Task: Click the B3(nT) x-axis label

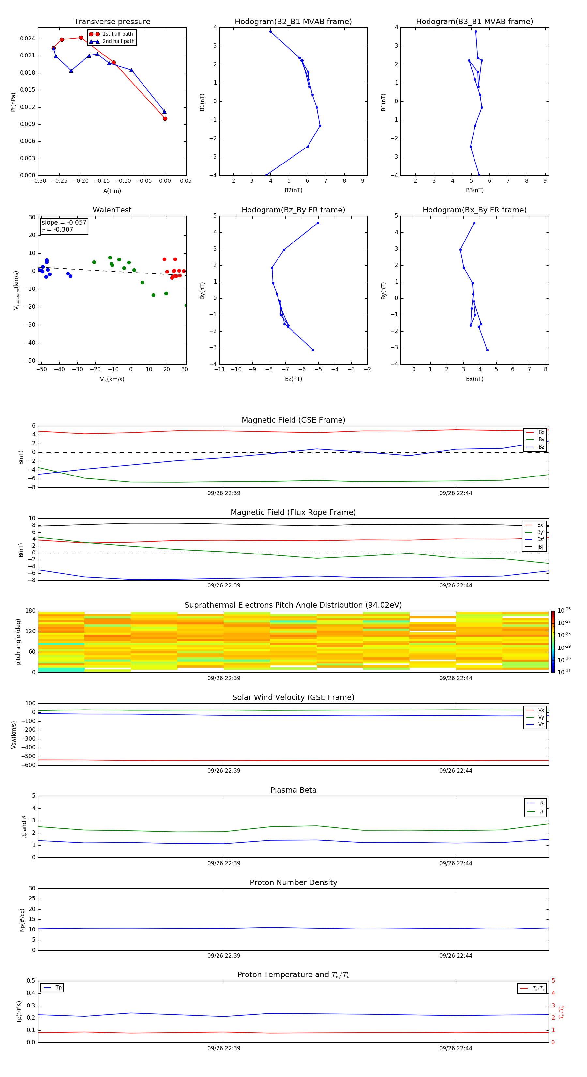Action: (474, 190)
